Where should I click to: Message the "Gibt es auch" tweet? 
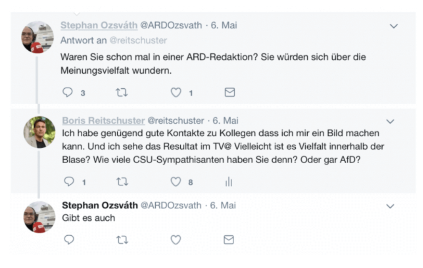[229, 240]
